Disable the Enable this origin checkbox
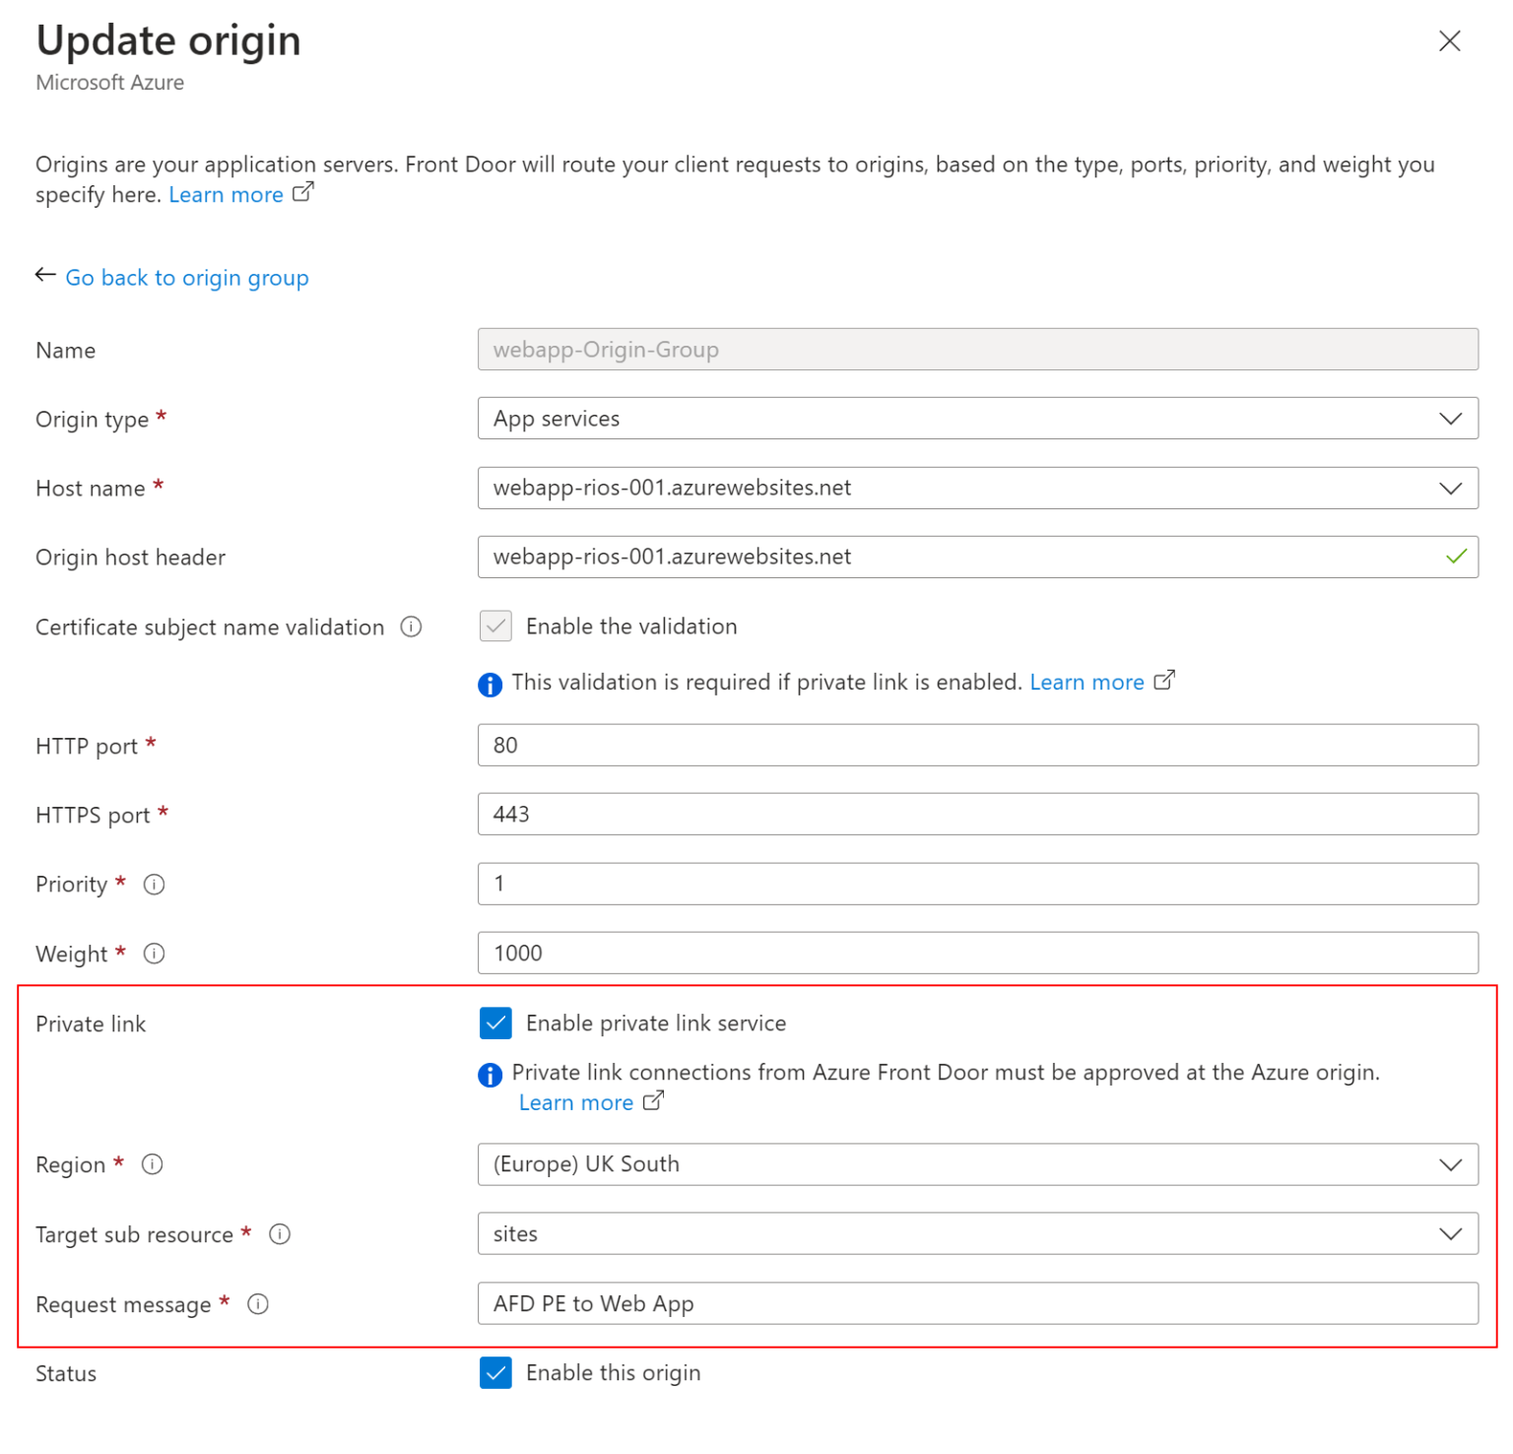This screenshot has width=1513, height=1454. click(495, 1372)
